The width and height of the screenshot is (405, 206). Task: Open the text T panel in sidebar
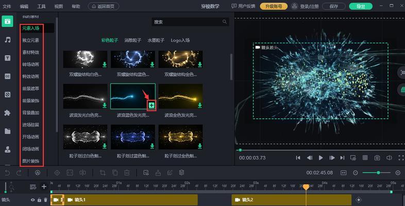pos(8,58)
